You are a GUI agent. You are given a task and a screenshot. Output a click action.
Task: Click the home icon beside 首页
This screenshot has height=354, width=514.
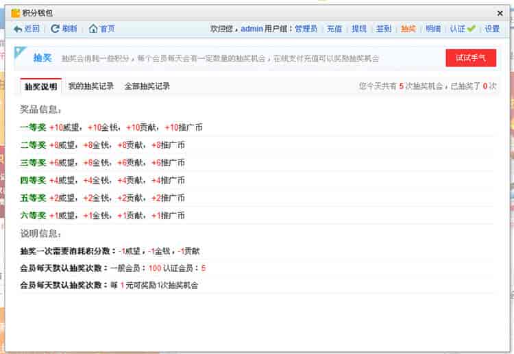tap(93, 29)
